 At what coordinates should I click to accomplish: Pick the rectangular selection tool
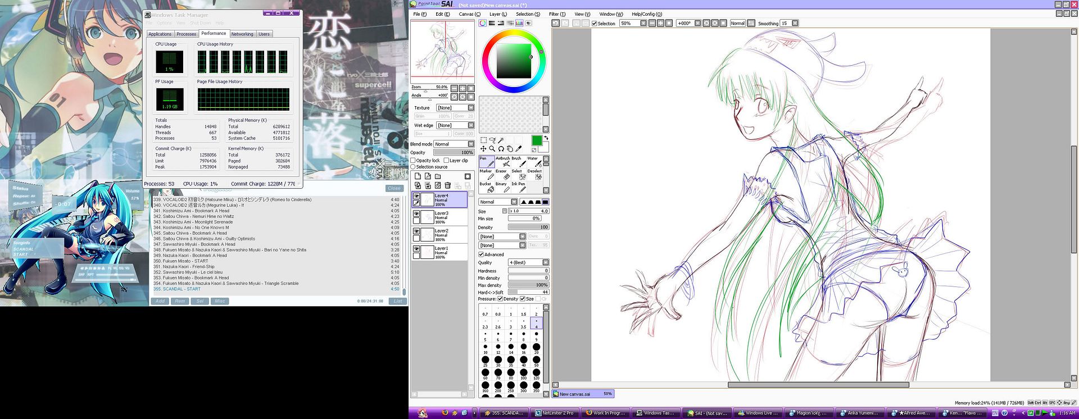coord(483,140)
